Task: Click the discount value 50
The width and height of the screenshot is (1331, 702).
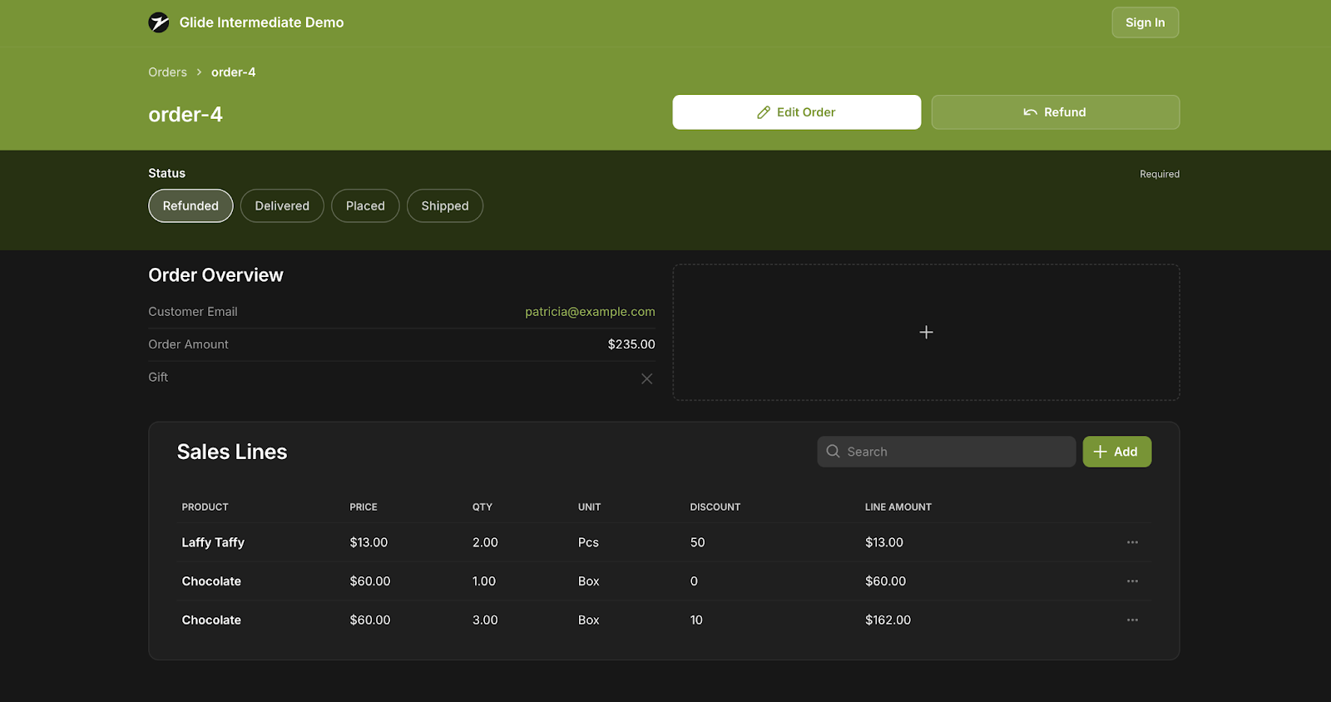Action: (697, 542)
